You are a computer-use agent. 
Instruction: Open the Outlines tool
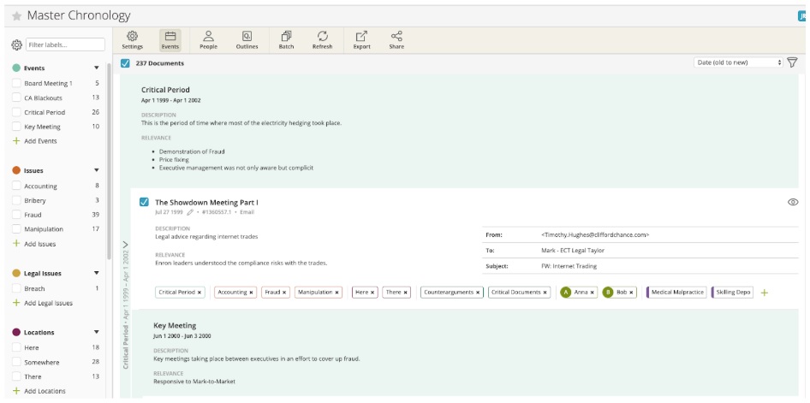coord(247,39)
